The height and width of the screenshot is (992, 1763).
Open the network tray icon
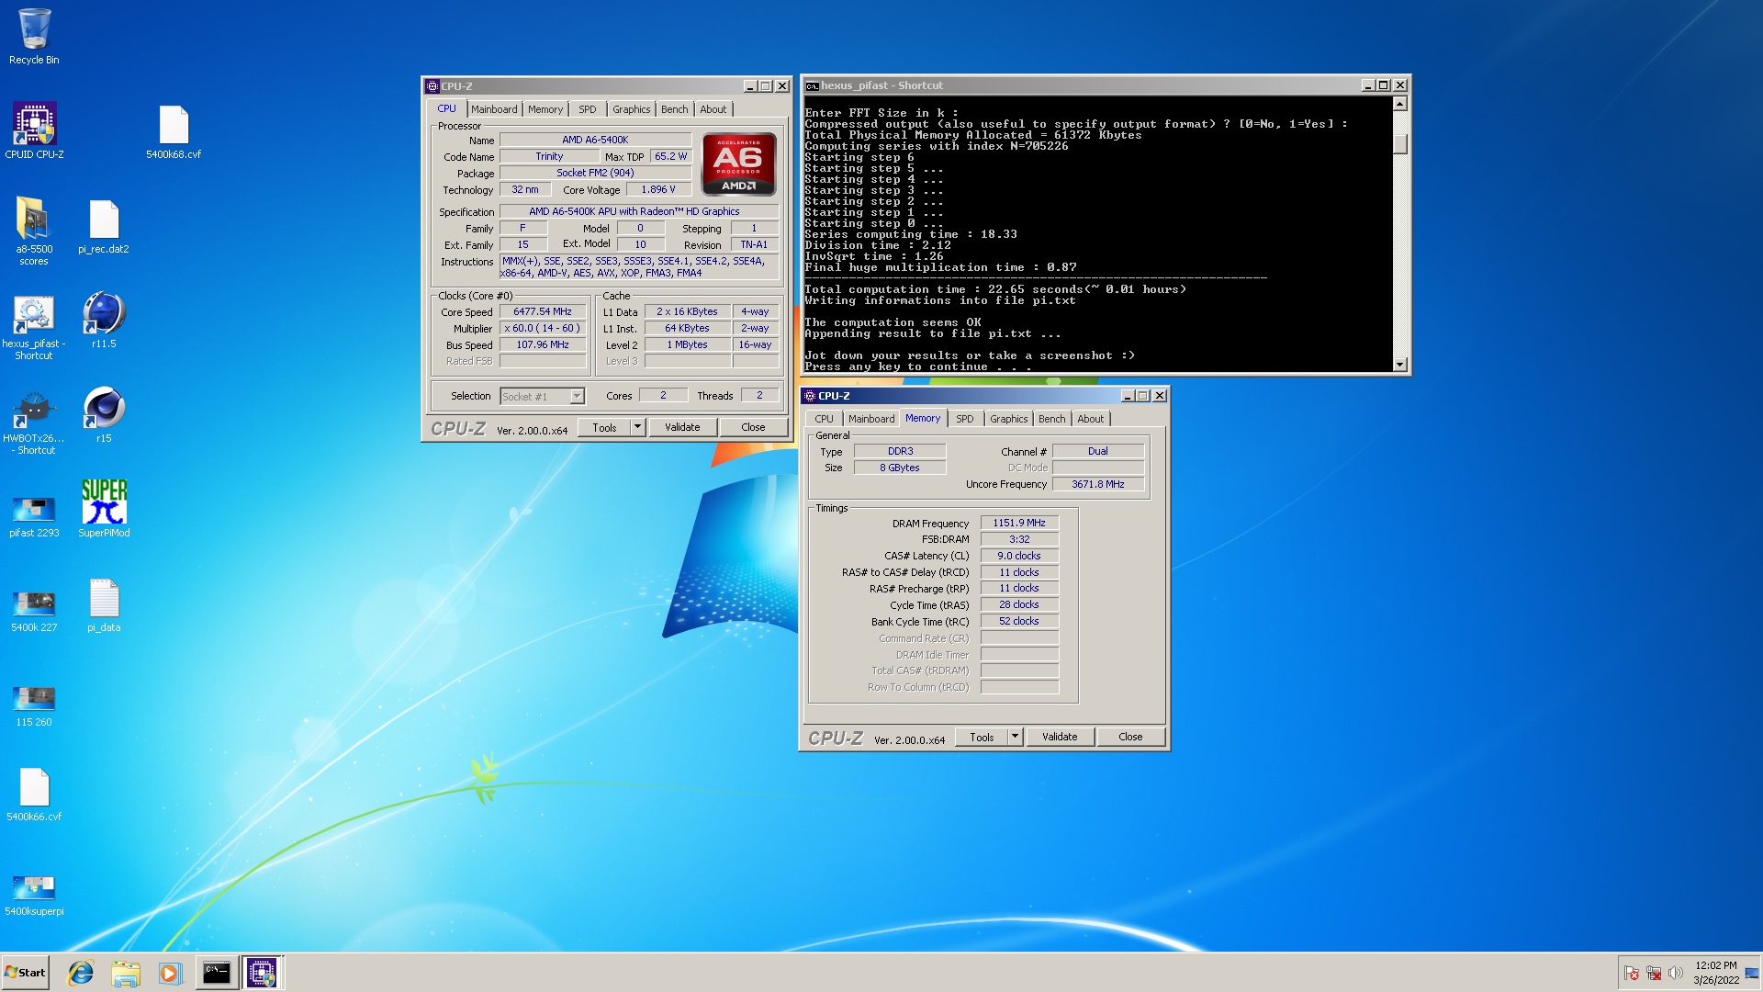(x=1654, y=973)
